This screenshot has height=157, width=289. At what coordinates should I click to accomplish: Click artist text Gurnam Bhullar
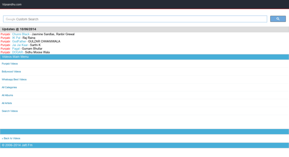32,49
